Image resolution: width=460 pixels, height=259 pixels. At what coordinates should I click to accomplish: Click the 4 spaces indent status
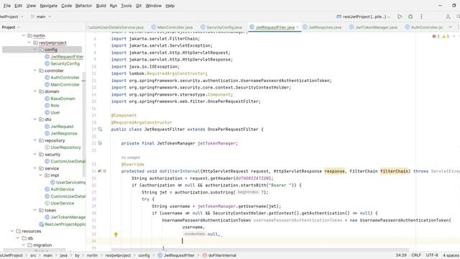pos(451,255)
